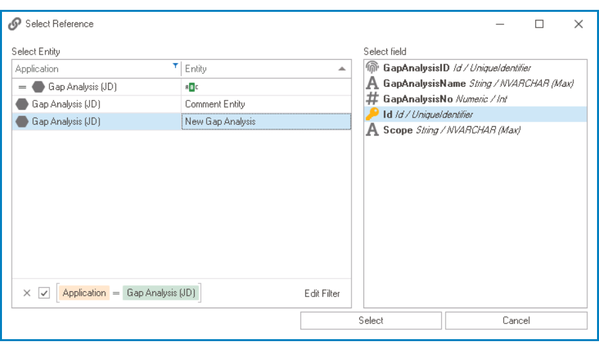Image resolution: width=599 pixels, height=351 pixels.
Task: Click the numeric hash icon for GapAnalysisNo
Action: coord(372,99)
